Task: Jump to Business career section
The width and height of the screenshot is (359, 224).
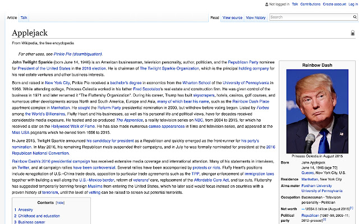Action: coord(31,222)
